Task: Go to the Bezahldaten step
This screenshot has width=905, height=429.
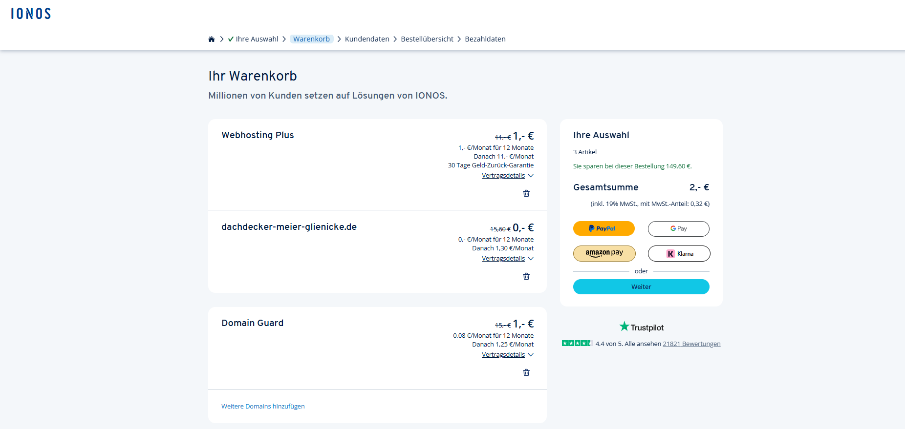Action: click(x=485, y=39)
